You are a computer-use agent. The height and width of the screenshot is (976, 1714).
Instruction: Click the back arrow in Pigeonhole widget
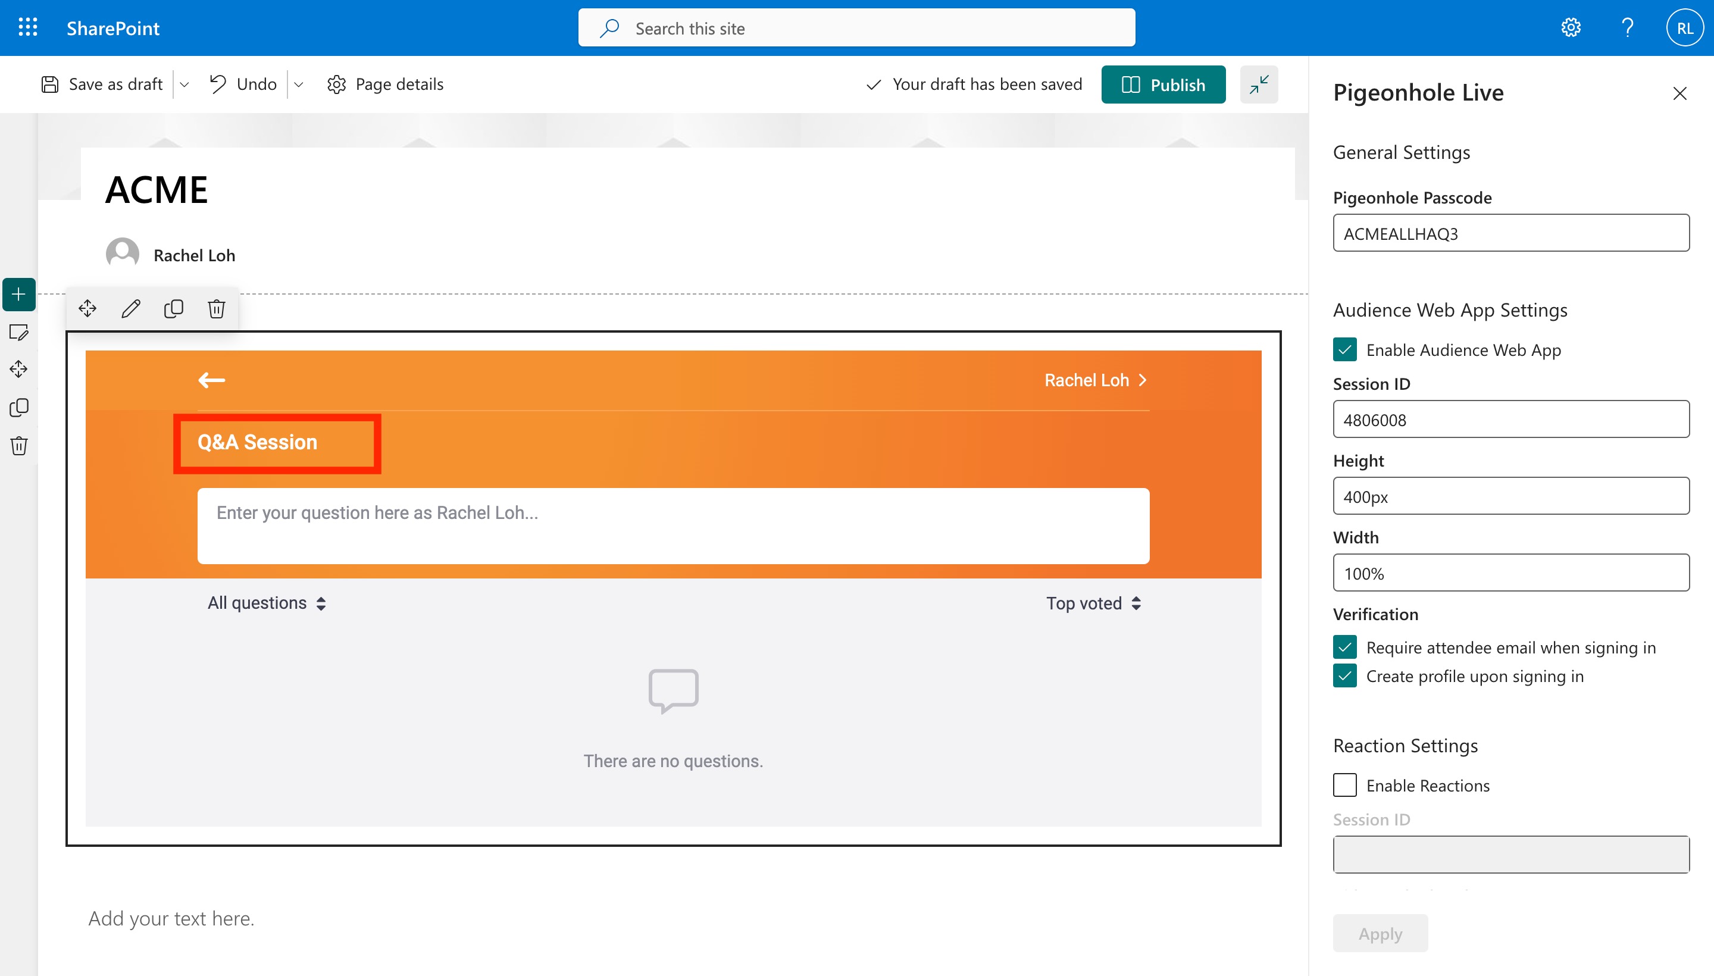211,380
